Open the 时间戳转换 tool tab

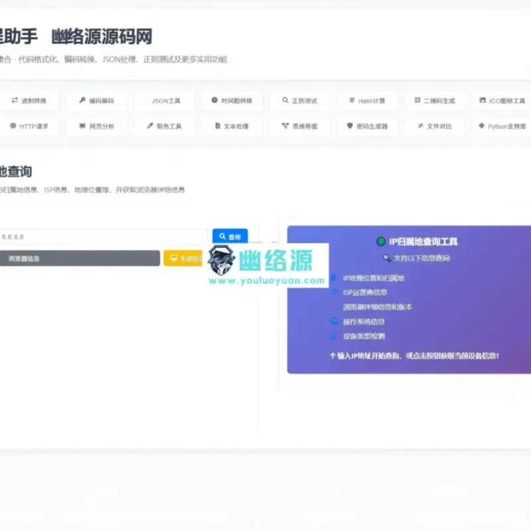tap(232, 101)
